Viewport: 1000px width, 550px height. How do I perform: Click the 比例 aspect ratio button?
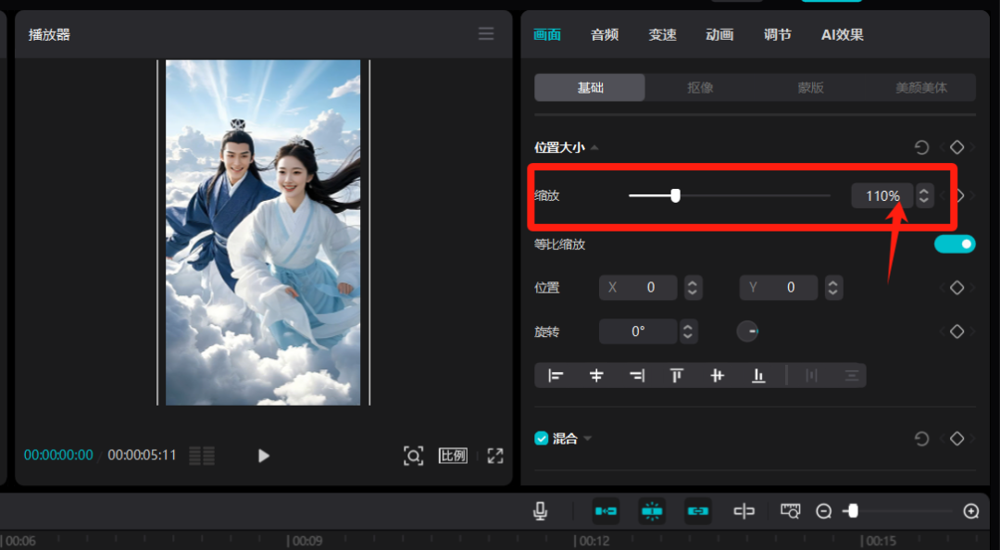[453, 456]
